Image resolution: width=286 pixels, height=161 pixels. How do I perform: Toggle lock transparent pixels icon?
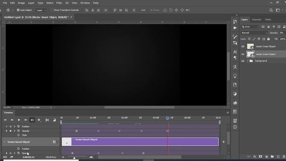click(249, 39)
